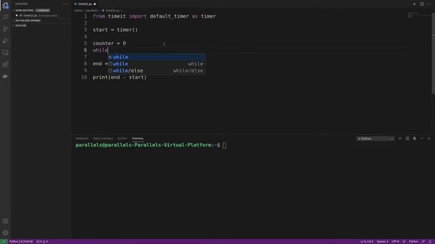The width and height of the screenshot is (435, 244).
Task: Click into the terminal prompt line
Action: pyautogui.click(x=151, y=145)
